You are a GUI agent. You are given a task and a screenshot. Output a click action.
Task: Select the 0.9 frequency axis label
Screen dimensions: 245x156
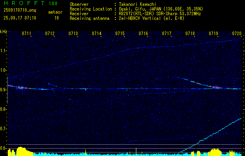[4, 90]
